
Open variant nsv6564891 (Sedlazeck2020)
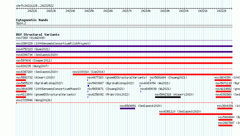tap(141, 106)
